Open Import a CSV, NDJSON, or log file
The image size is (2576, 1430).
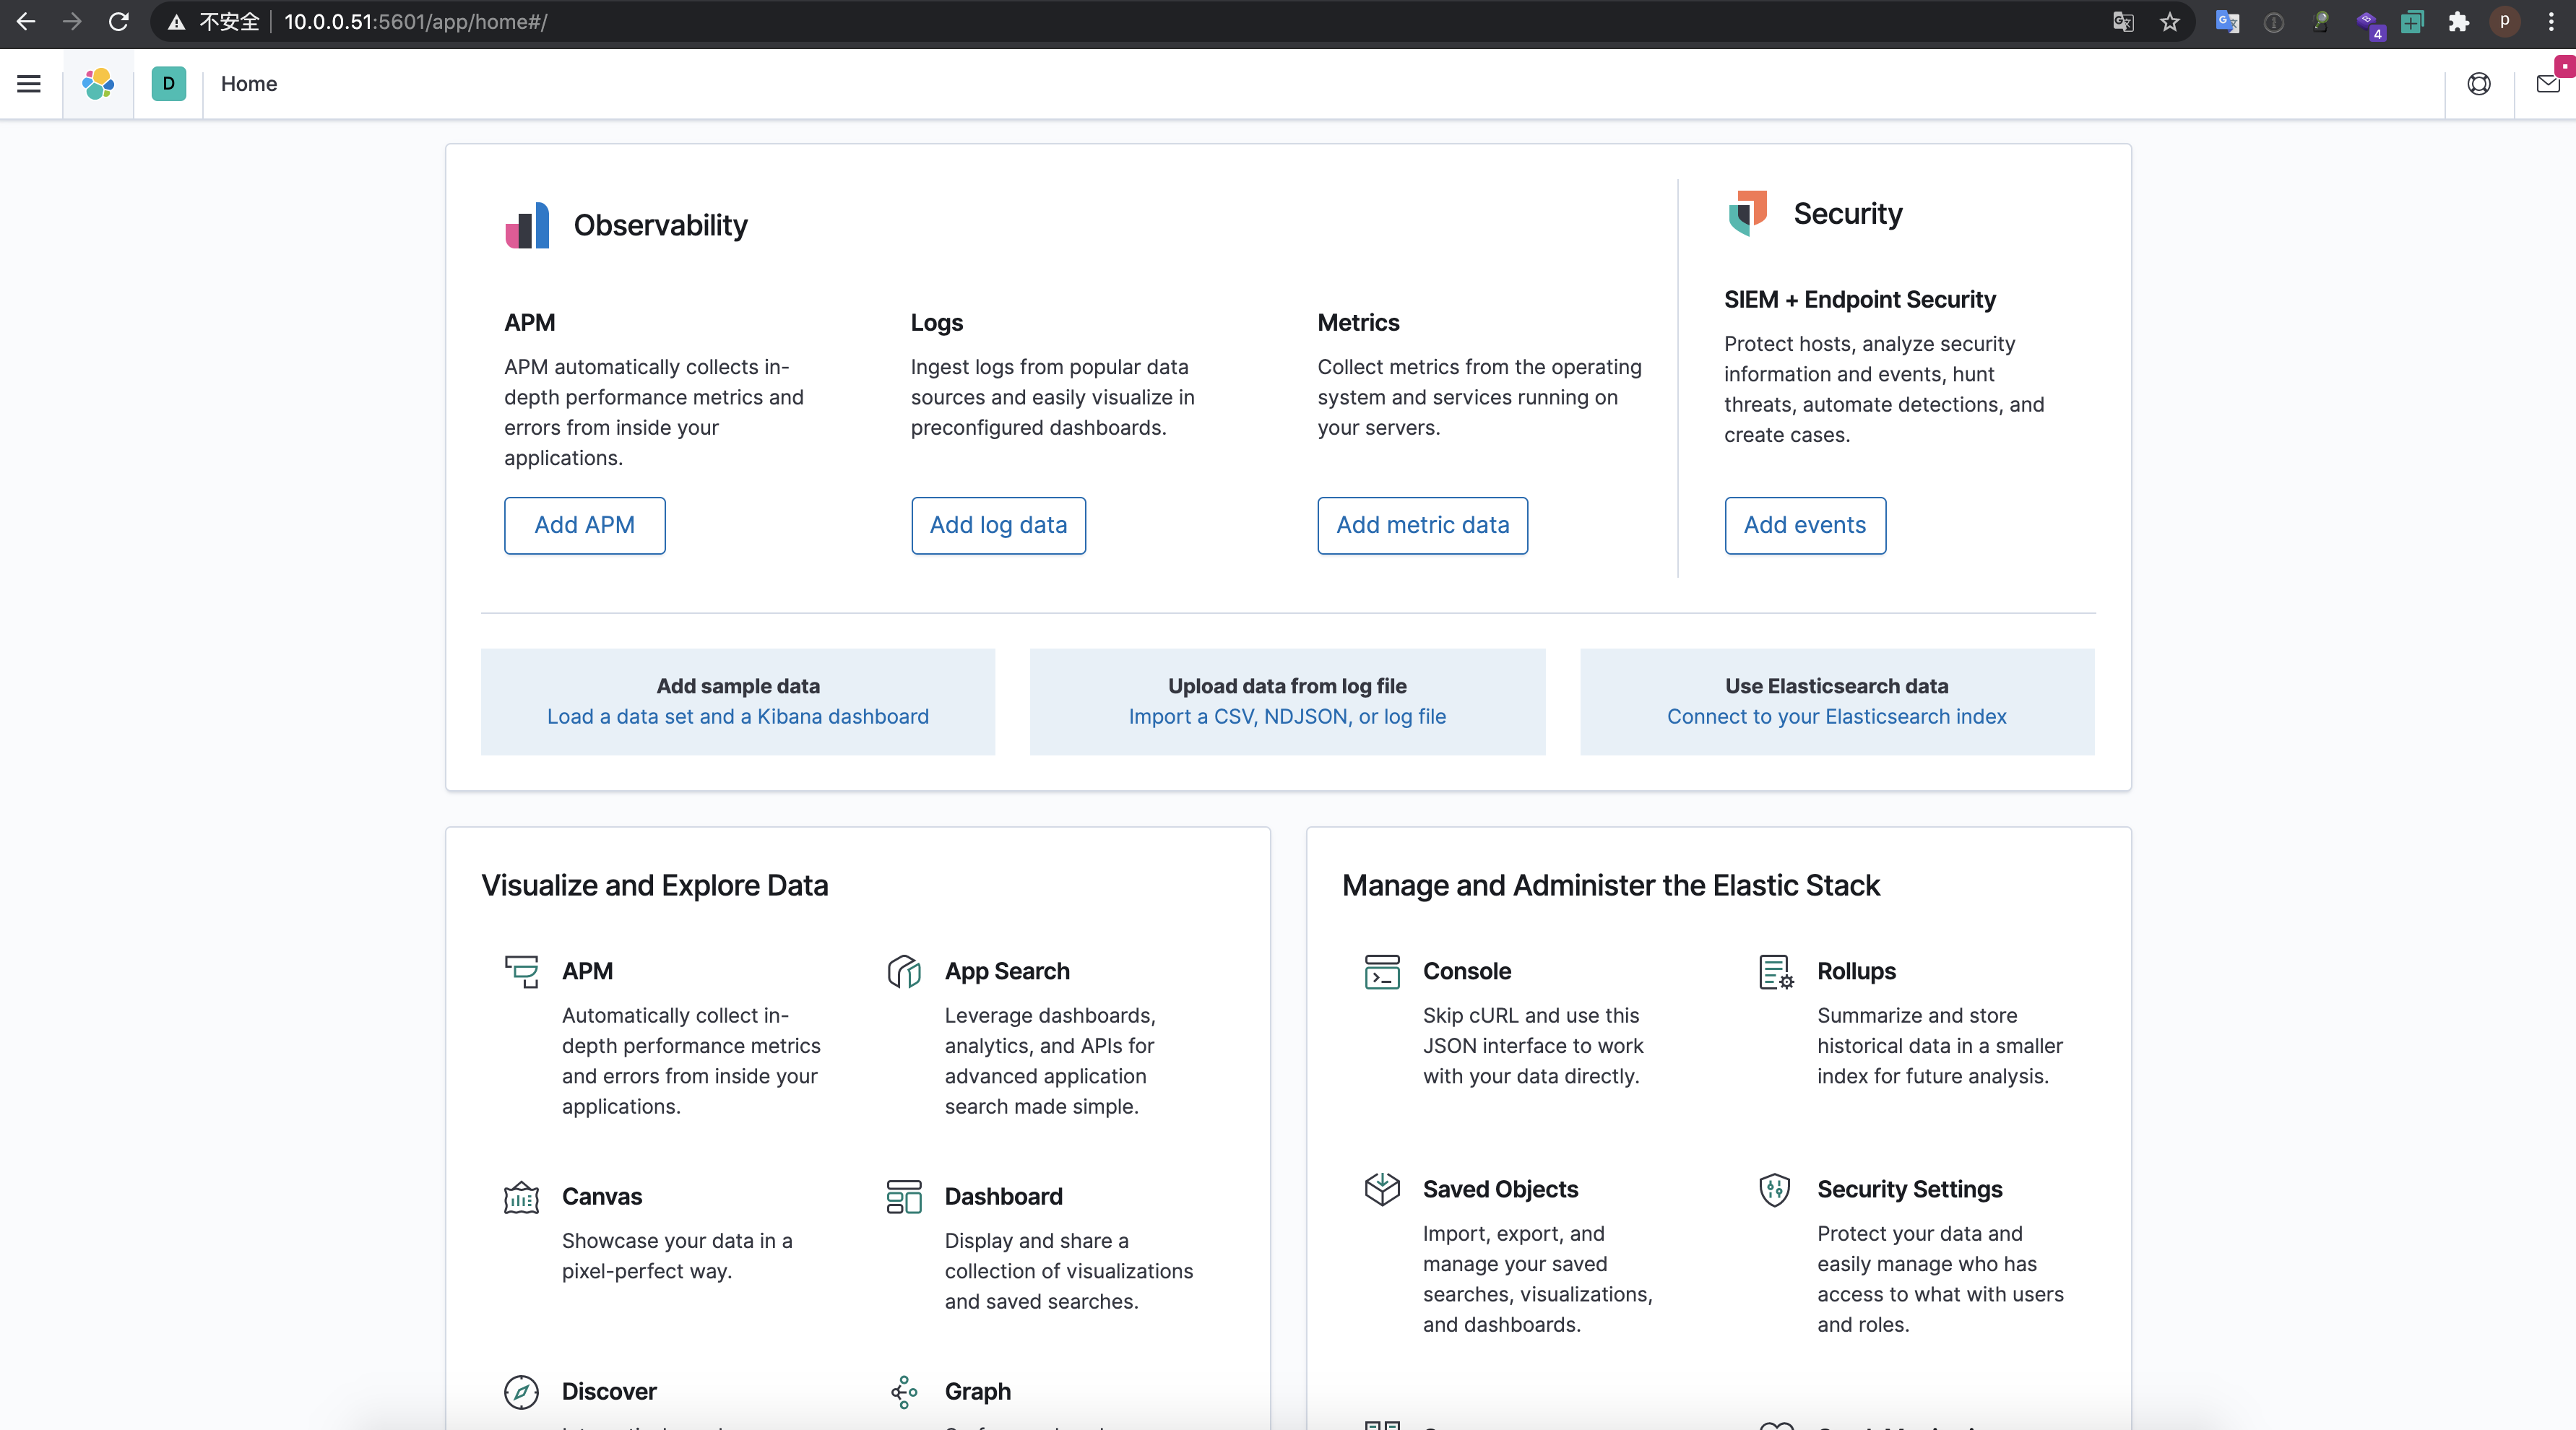1287,717
